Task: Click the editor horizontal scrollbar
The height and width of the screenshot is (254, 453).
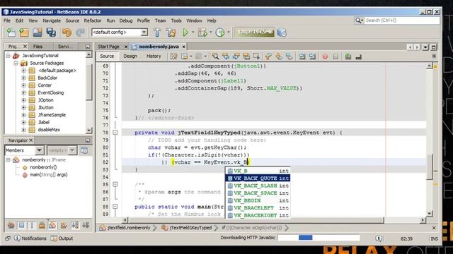Action: [256, 220]
